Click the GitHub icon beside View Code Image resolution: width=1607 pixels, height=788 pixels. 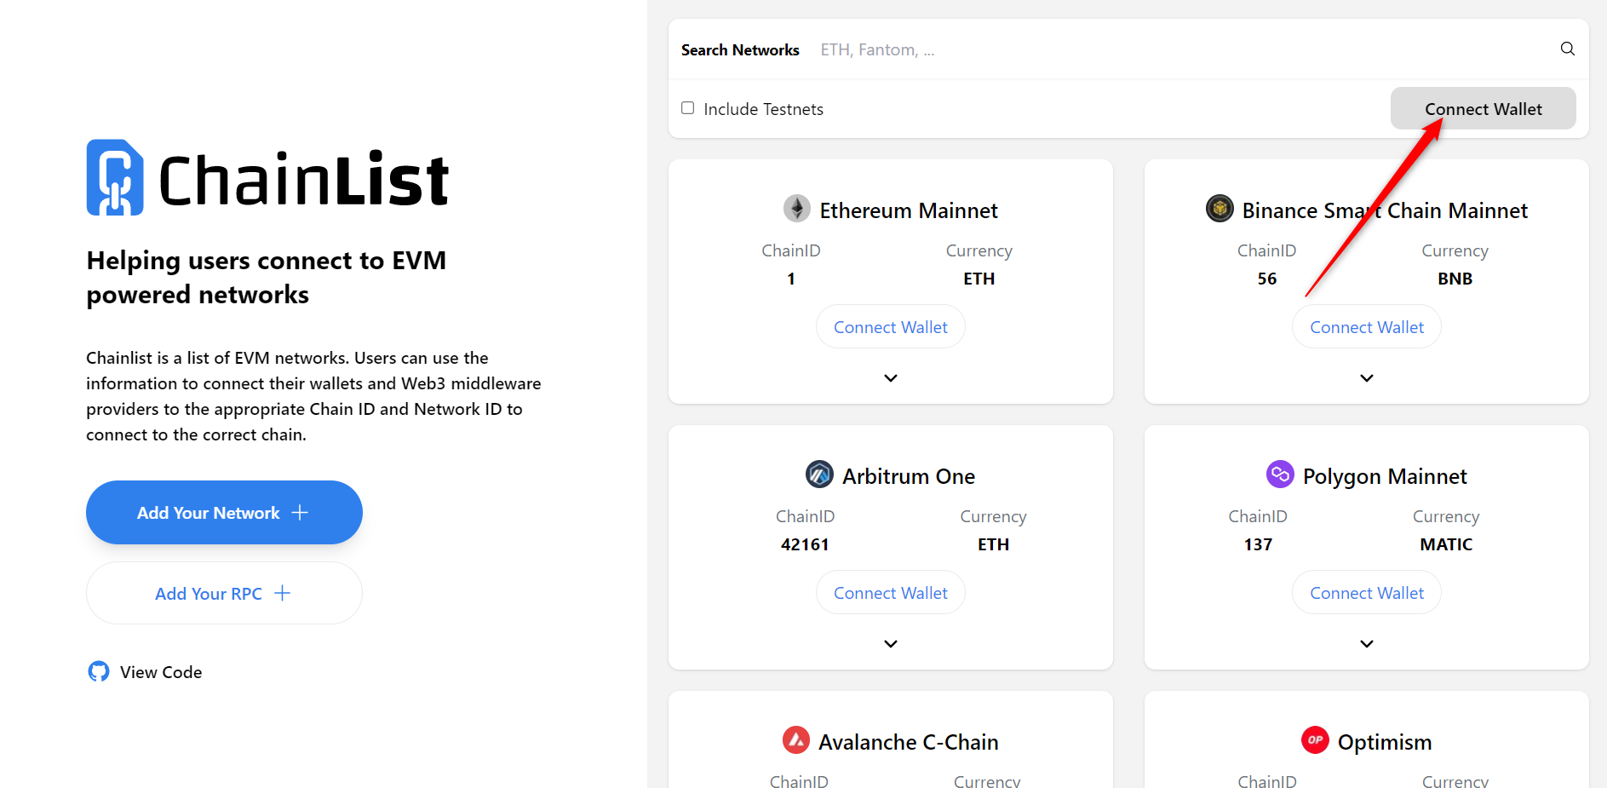point(99,671)
